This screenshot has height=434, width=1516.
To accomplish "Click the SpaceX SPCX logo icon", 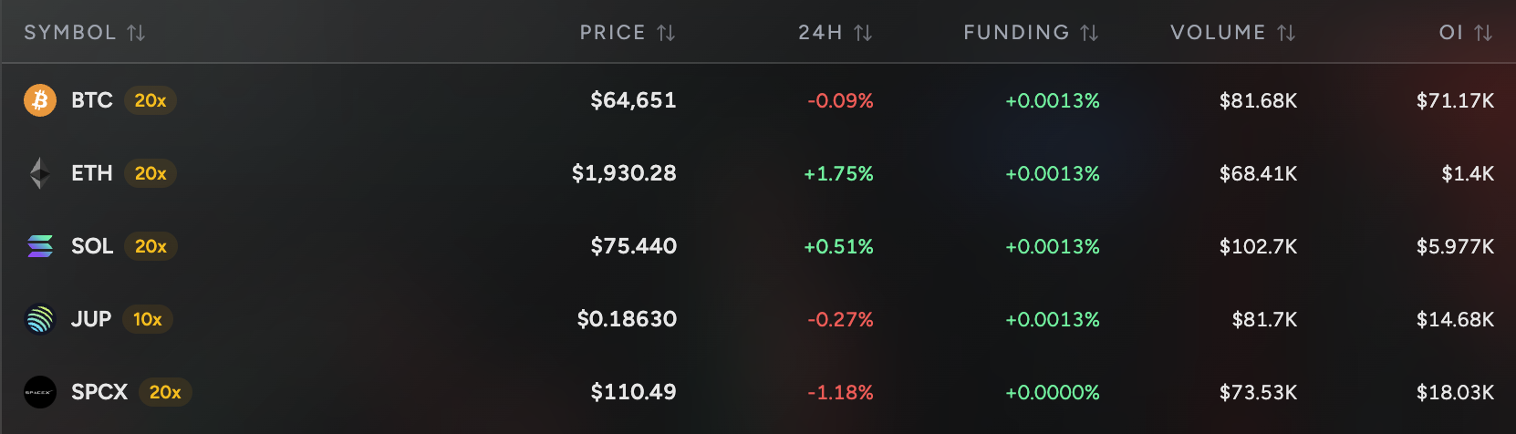I will click(x=40, y=392).
